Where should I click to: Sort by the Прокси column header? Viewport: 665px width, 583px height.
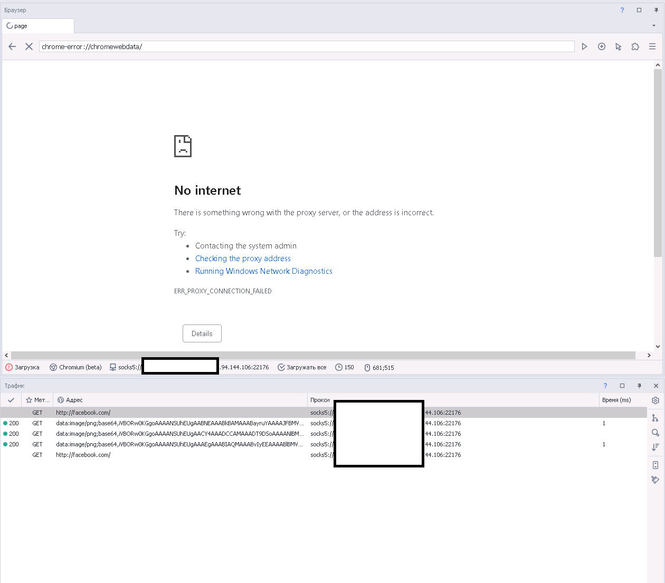453,400
